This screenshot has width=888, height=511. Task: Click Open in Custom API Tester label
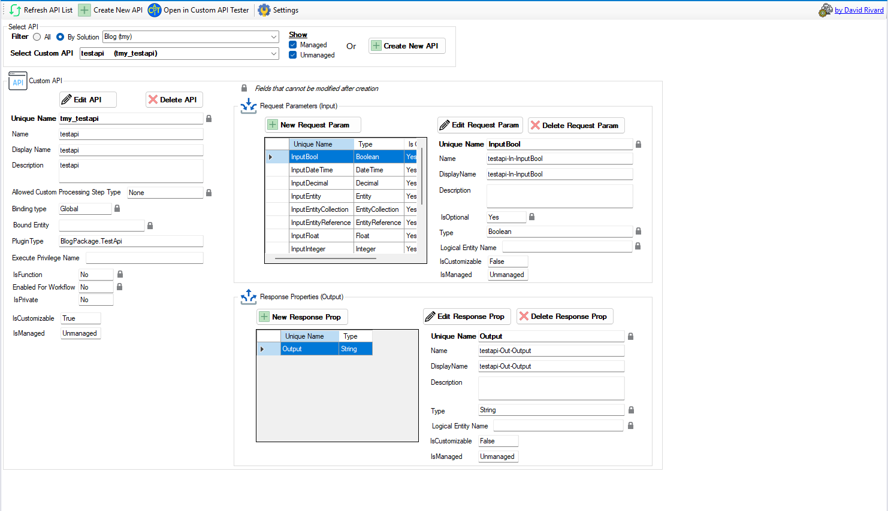tap(206, 10)
